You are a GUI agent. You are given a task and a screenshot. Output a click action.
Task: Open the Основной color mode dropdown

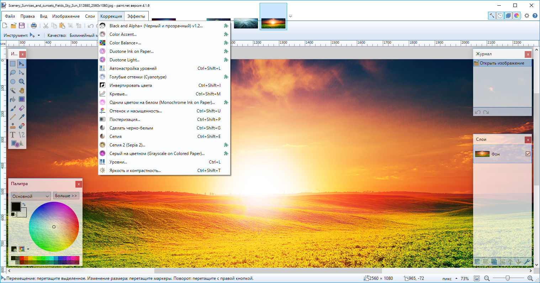pos(31,196)
